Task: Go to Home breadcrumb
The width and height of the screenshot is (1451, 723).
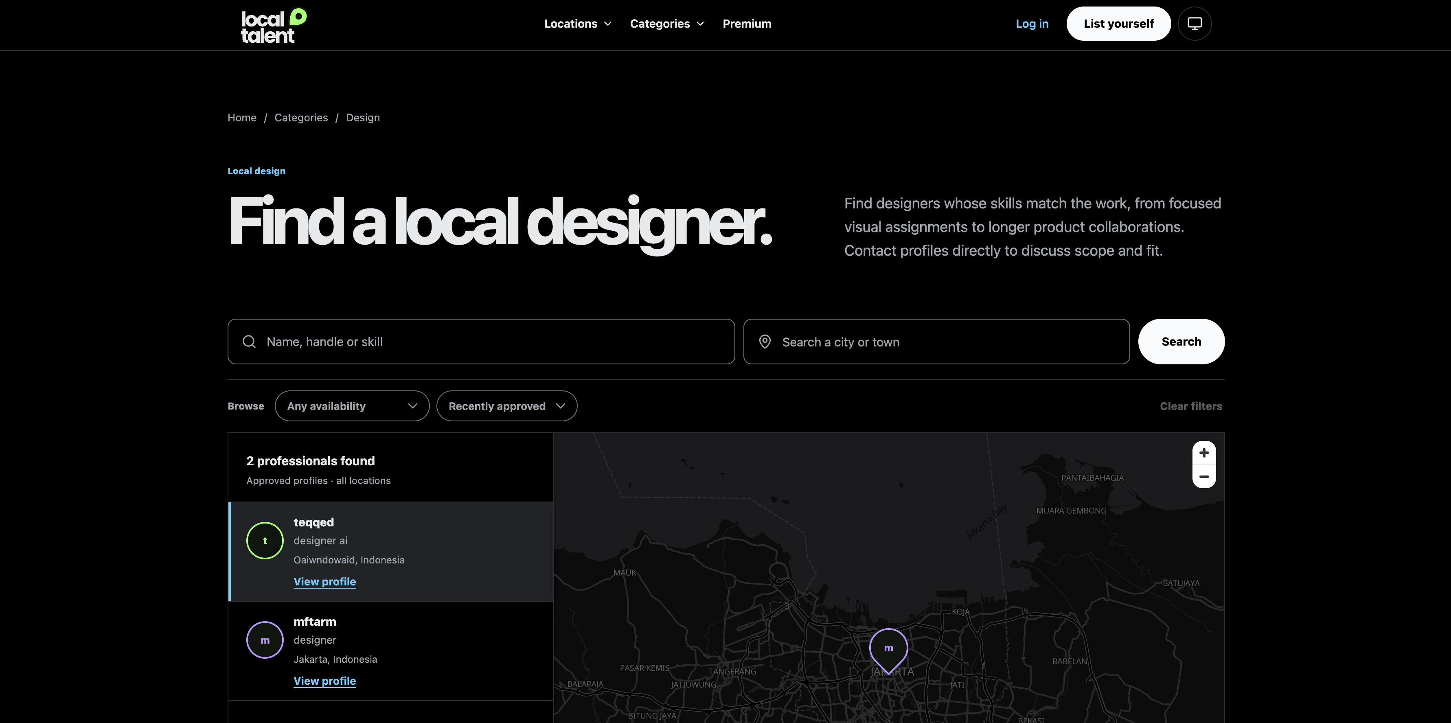Action: tap(242, 118)
